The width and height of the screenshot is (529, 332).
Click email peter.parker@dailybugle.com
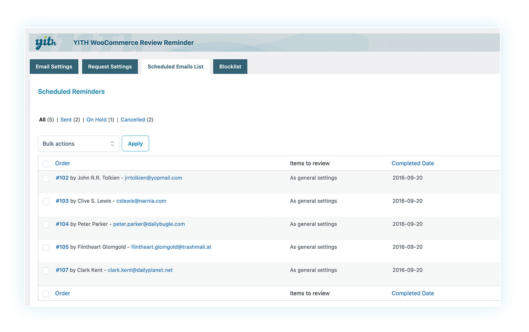pos(149,224)
